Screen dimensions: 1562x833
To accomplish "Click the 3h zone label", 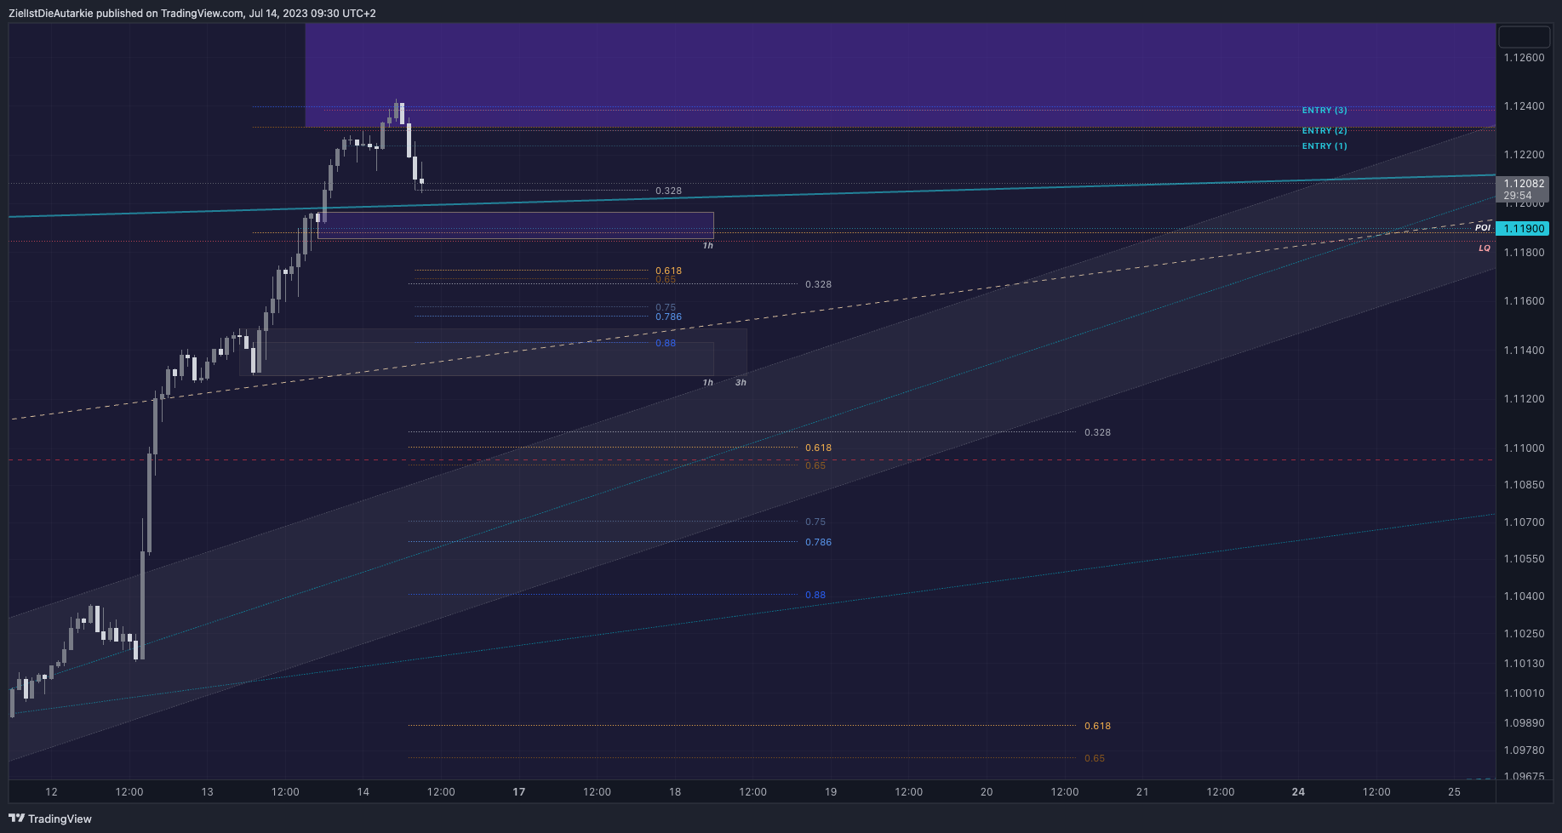I will tap(741, 383).
